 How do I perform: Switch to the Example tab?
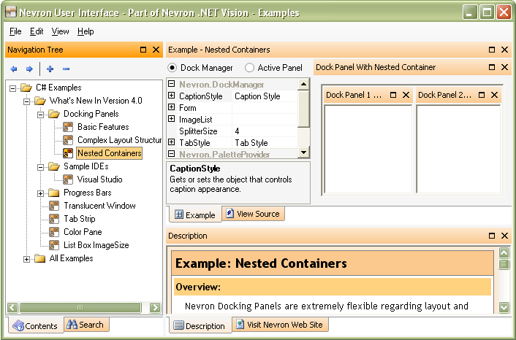point(195,215)
